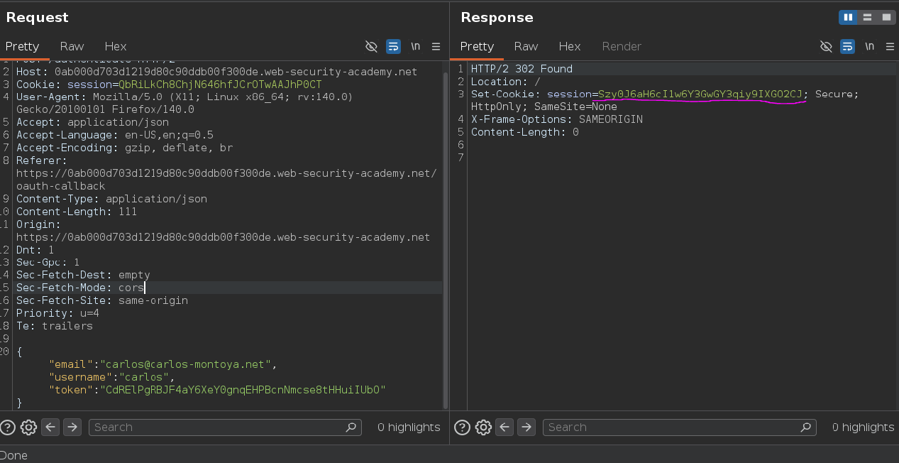The height and width of the screenshot is (463, 899).
Task: Go to next match in Response search
Action: click(526, 427)
